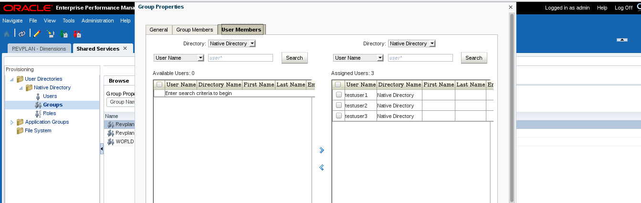Click the Group Name property field
This screenshot has height=203, width=641.
[122, 102]
